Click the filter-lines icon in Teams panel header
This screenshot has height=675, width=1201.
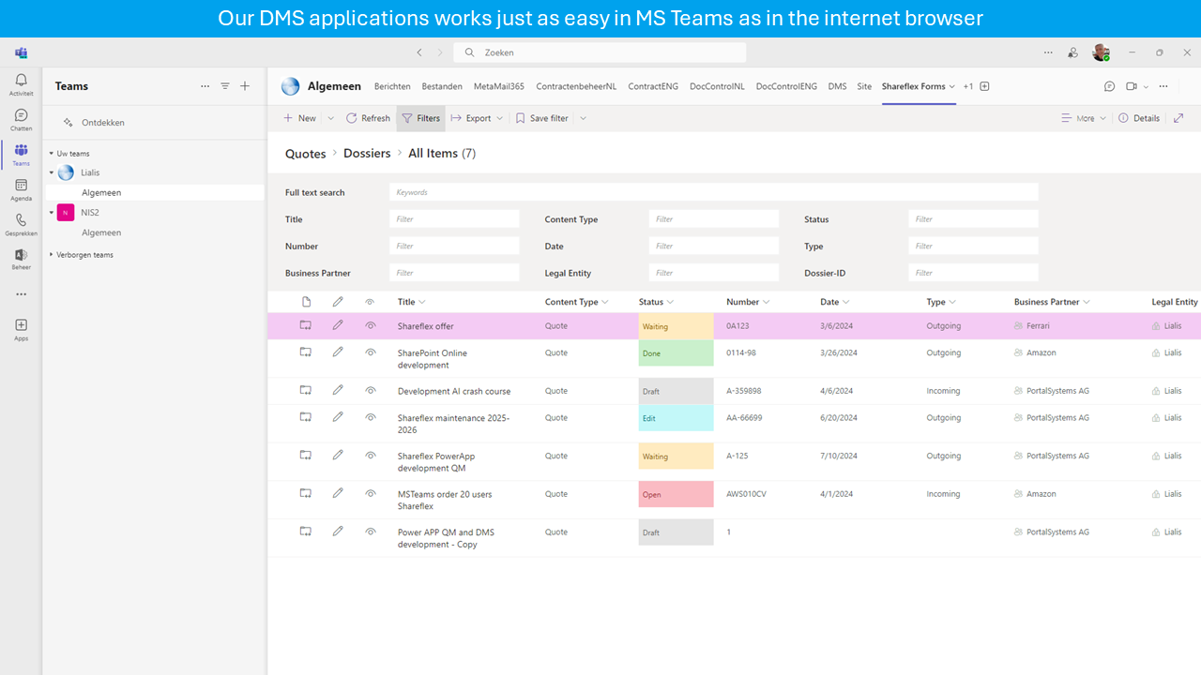point(225,86)
